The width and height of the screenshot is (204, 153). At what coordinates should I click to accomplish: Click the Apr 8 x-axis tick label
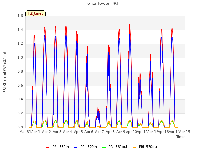point(110,132)
